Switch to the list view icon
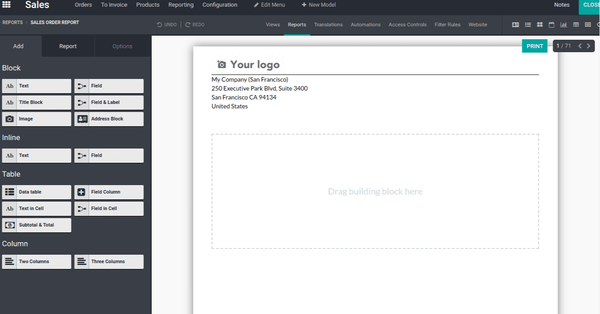Screen dimensions: 600x314 528,25
